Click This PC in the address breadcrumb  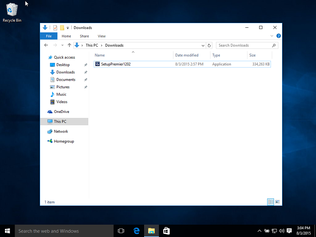[x=92, y=45]
